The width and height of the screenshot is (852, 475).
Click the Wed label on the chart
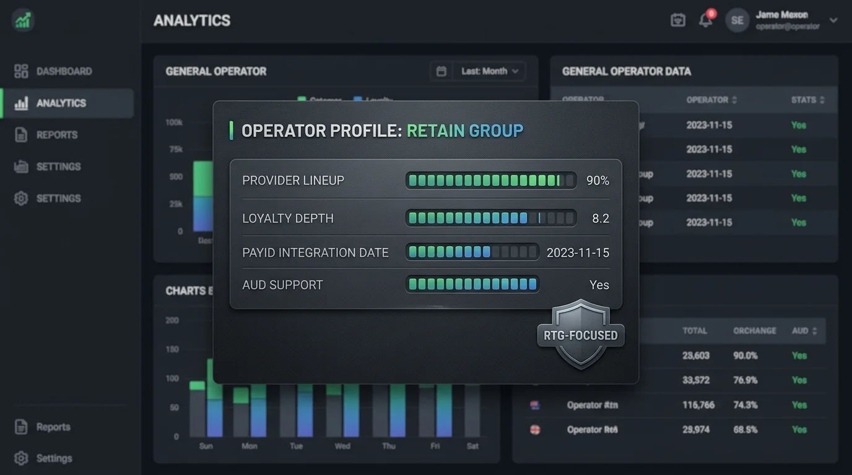click(x=342, y=446)
